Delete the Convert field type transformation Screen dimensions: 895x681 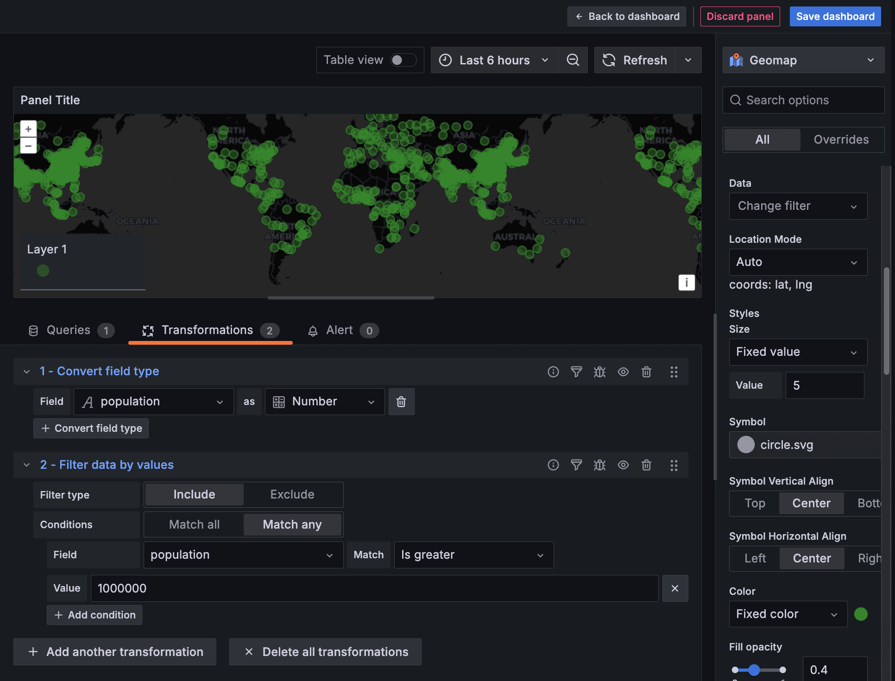pos(646,372)
